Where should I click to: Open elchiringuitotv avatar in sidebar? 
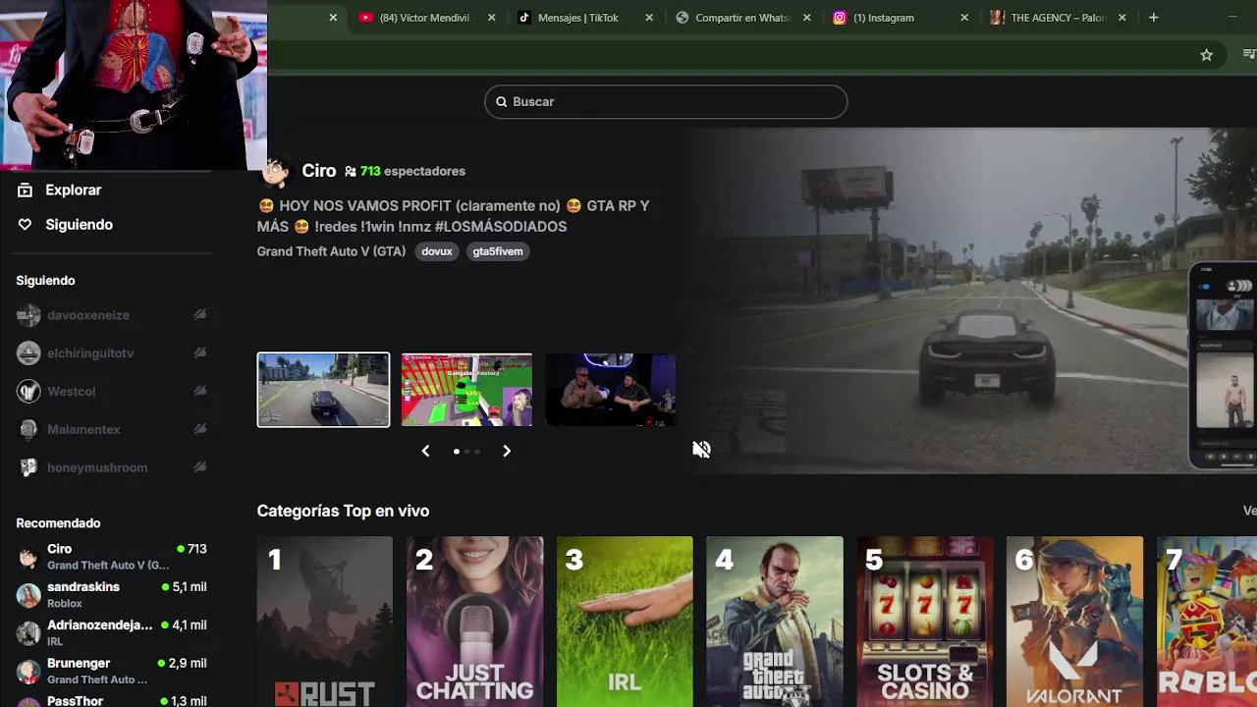point(28,353)
